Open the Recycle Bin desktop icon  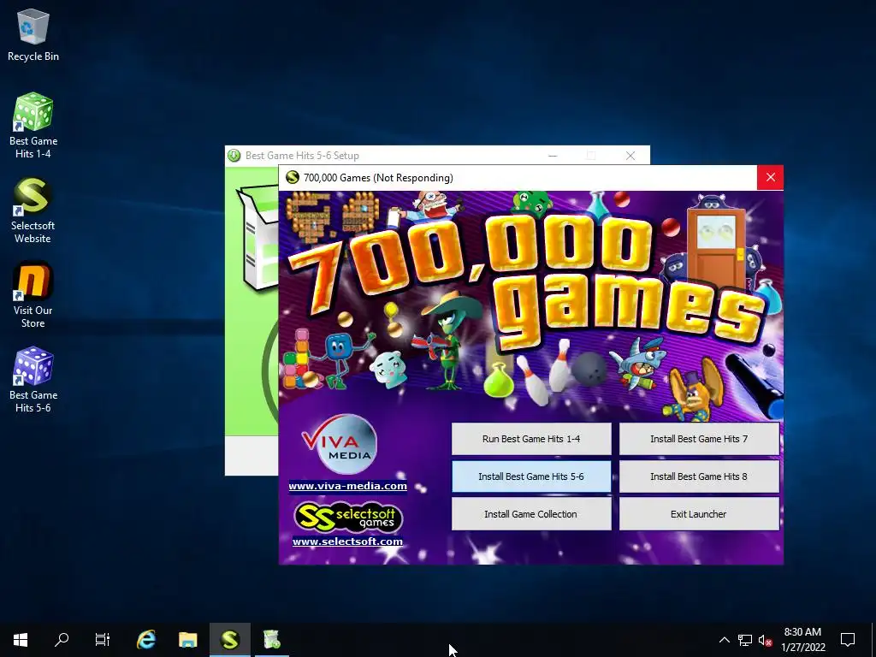click(x=33, y=34)
